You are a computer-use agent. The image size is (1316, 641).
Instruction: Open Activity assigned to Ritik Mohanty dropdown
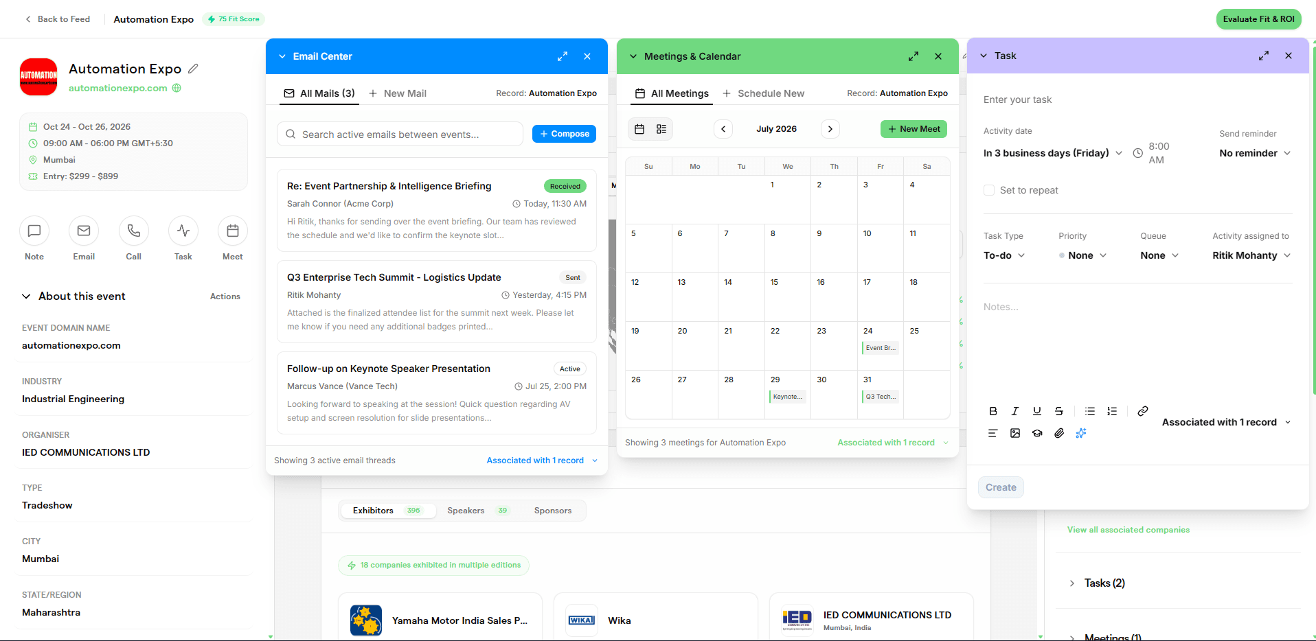(x=1251, y=255)
